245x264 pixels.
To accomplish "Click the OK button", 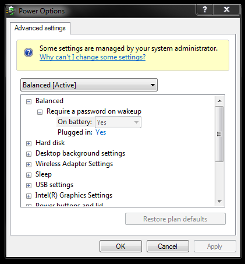I will point(120,247).
